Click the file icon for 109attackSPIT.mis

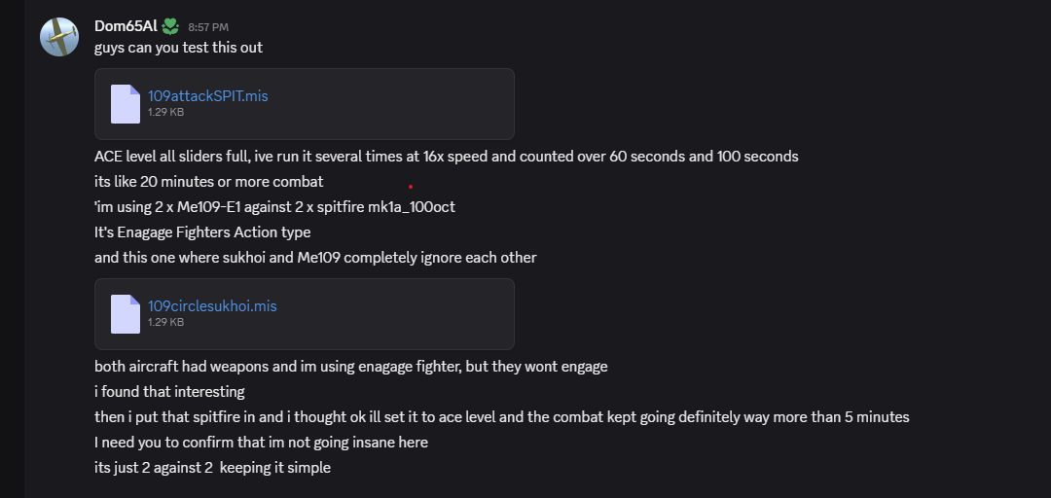coord(126,104)
